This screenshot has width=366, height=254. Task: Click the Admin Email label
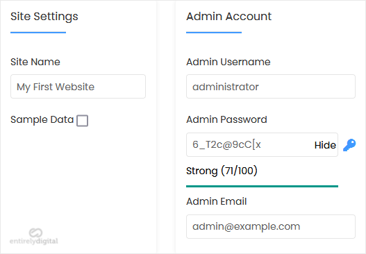point(217,201)
